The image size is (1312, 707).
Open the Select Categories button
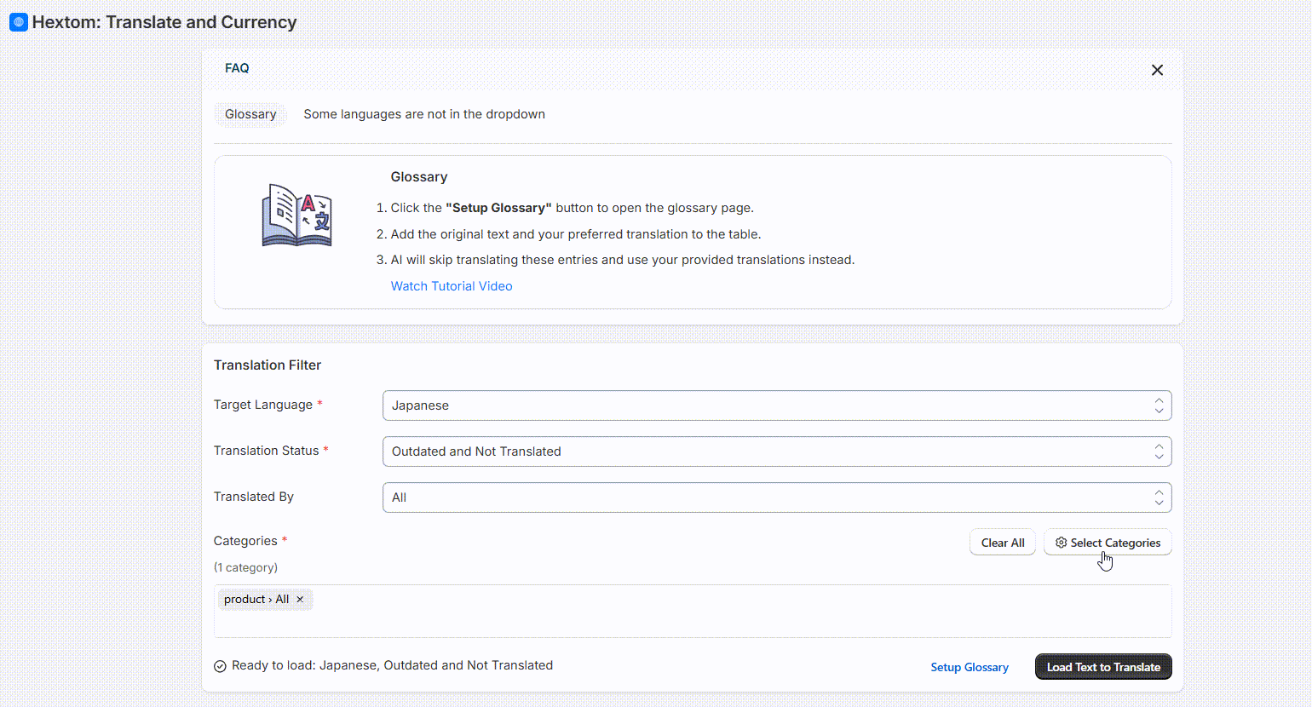pos(1108,543)
